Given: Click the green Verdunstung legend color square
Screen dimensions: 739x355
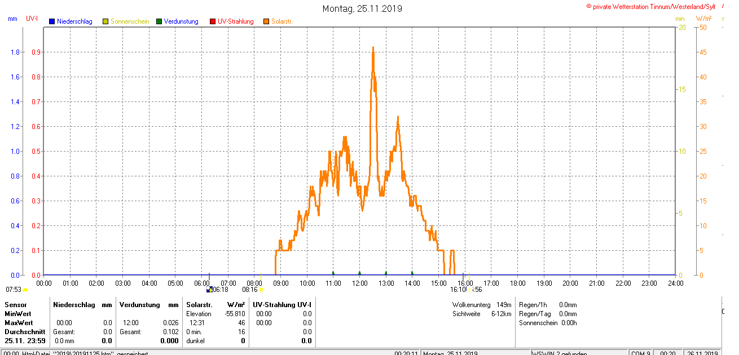Looking at the screenshot, I should point(159,21).
